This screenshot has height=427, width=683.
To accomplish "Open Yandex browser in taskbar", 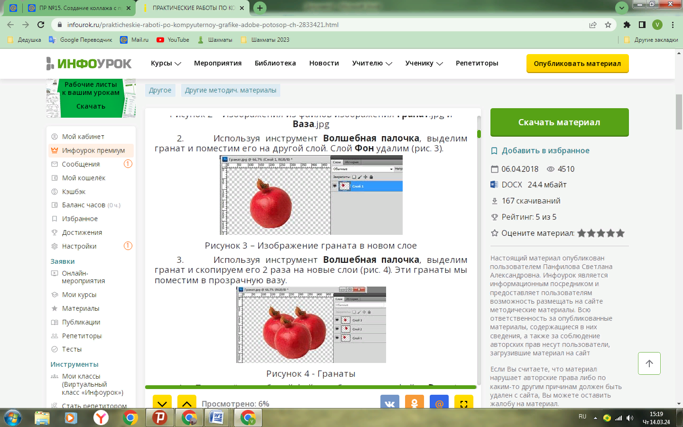I will point(101,418).
